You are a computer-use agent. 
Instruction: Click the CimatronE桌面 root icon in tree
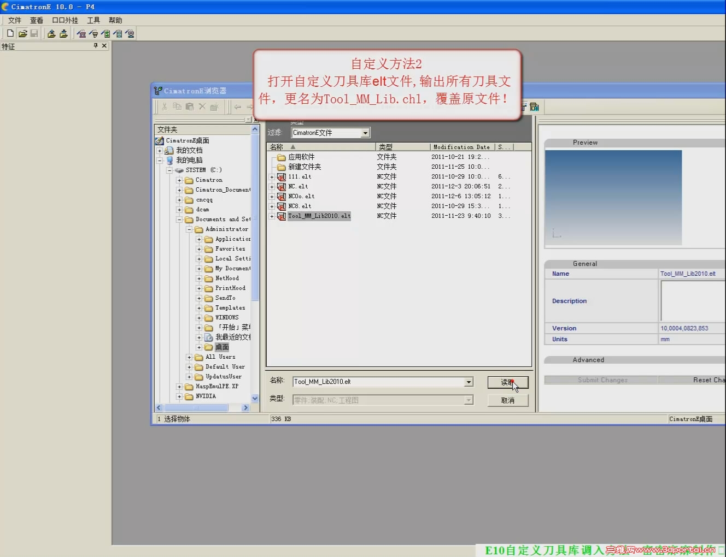point(160,140)
